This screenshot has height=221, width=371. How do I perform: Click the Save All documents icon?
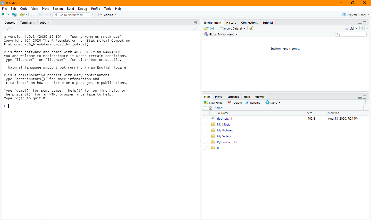tap(39, 15)
